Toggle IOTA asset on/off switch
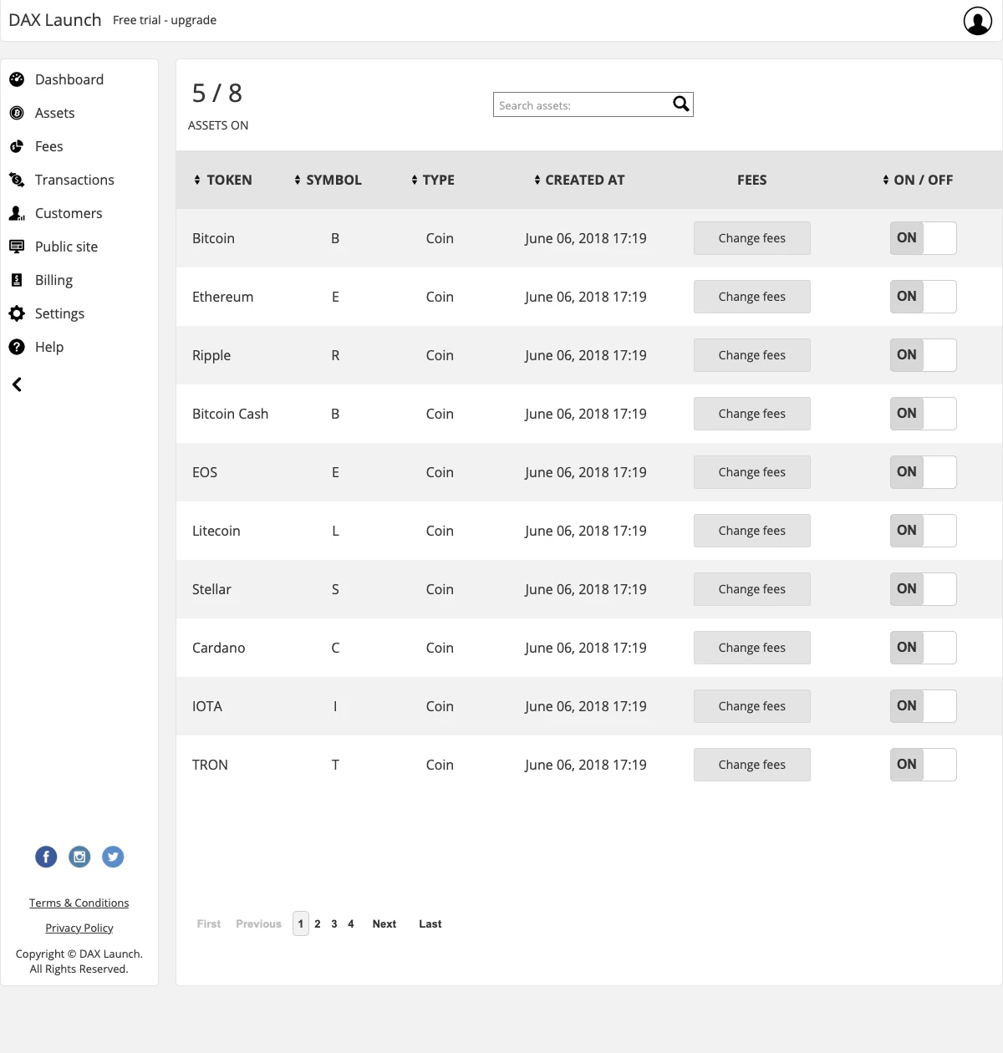 [924, 706]
